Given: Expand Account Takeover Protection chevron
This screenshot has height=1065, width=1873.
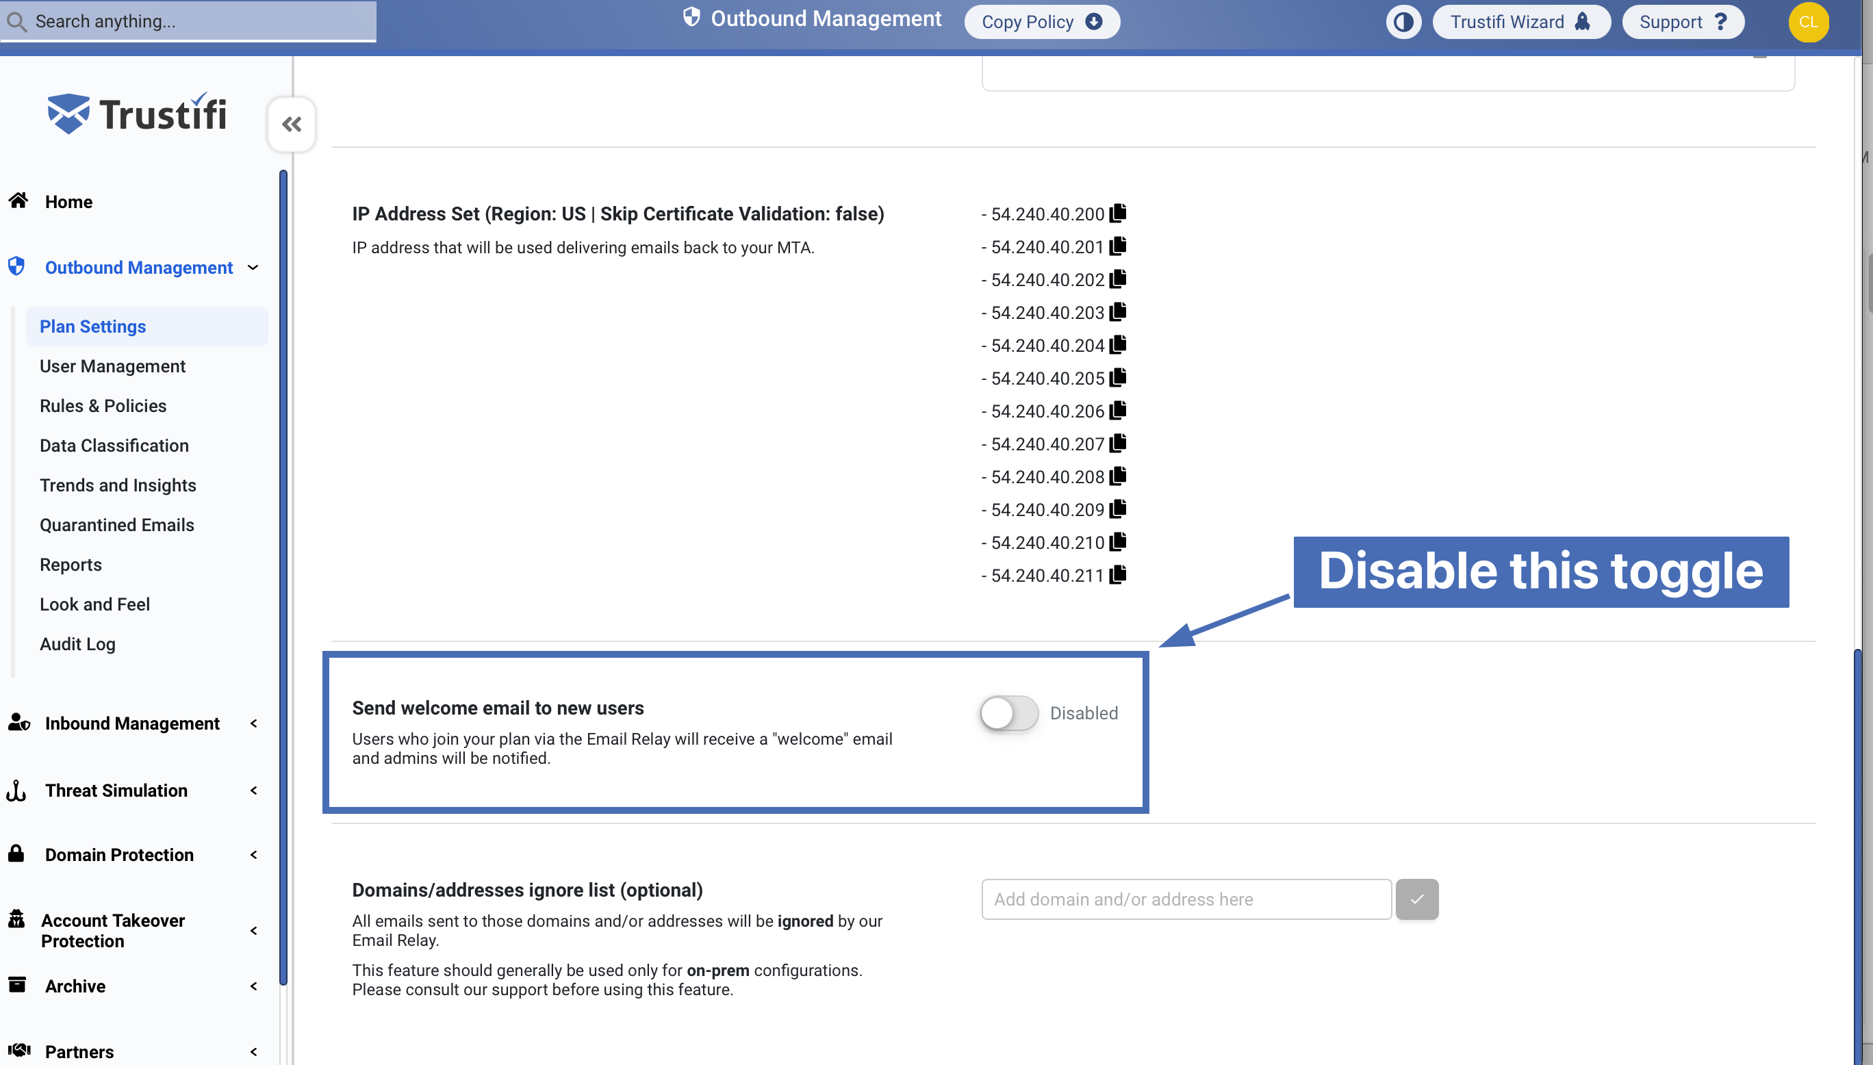Looking at the screenshot, I should (x=254, y=931).
